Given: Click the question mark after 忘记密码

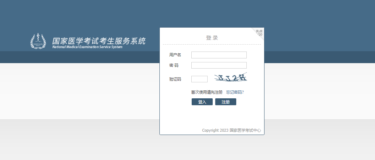Looking at the screenshot, I should [243, 92].
